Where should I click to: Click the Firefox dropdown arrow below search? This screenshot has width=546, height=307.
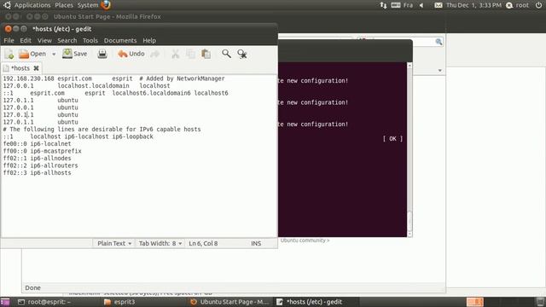(x=440, y=71)
